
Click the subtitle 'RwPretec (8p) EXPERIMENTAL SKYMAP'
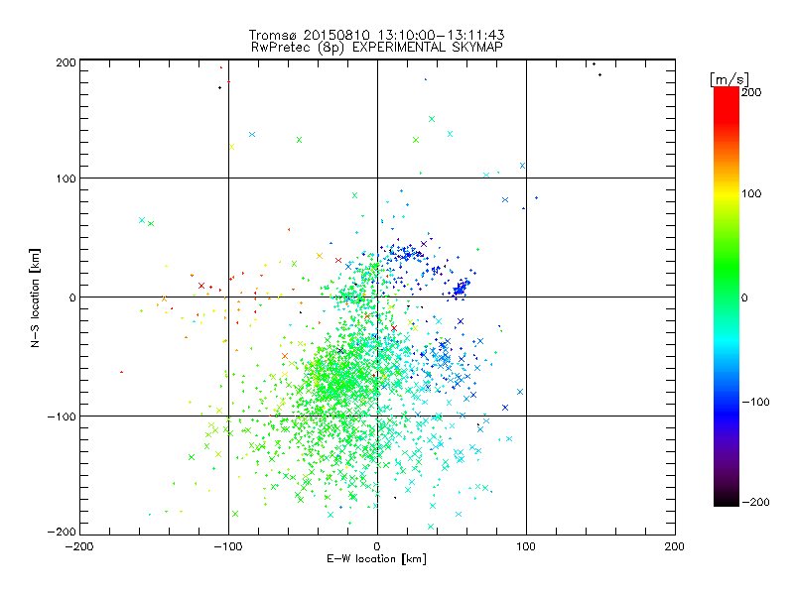click(376, 48)
